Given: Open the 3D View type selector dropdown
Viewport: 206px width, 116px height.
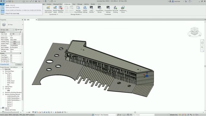Looking at the screenshot, I should pyautogui.click(x=23, y=24).
